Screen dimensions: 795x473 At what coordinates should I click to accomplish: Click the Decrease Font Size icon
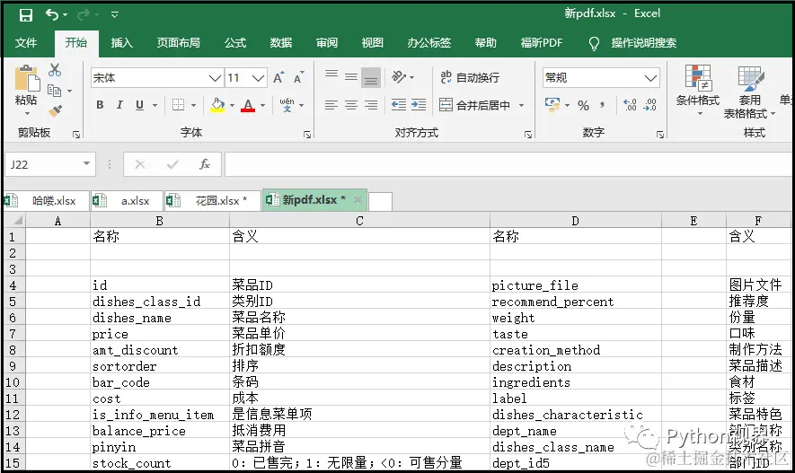coord(298,77)
